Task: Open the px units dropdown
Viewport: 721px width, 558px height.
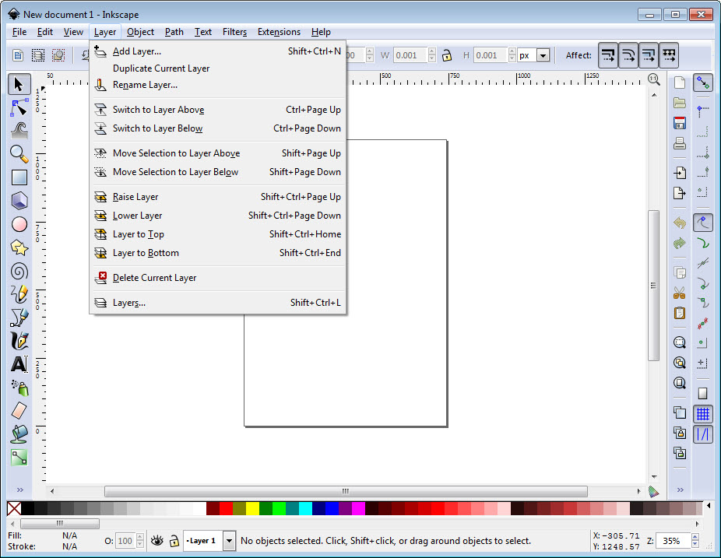Action: (543, 55)
